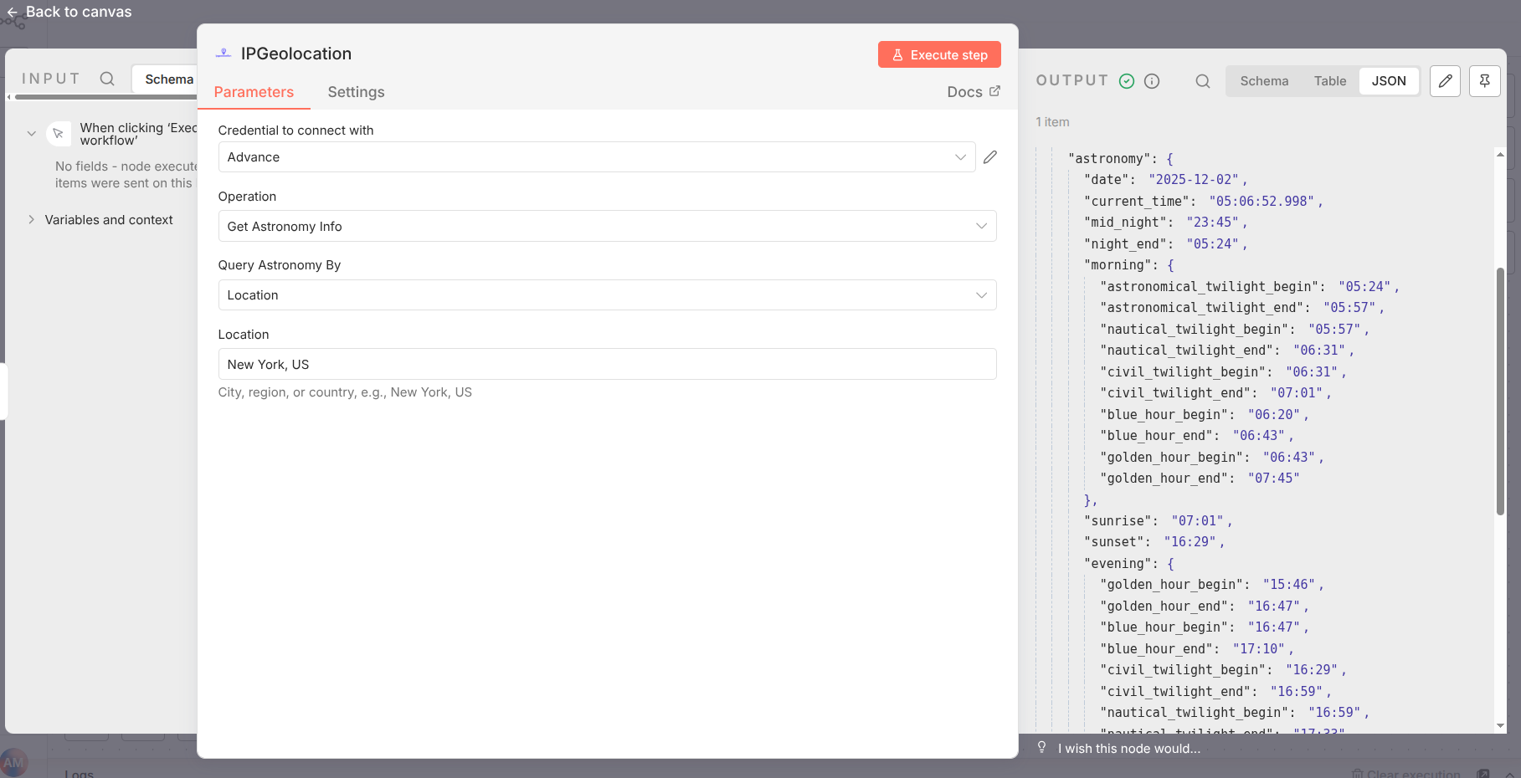
Task: Click the pencil icon beside Advance credential
Action: point(990,157)
